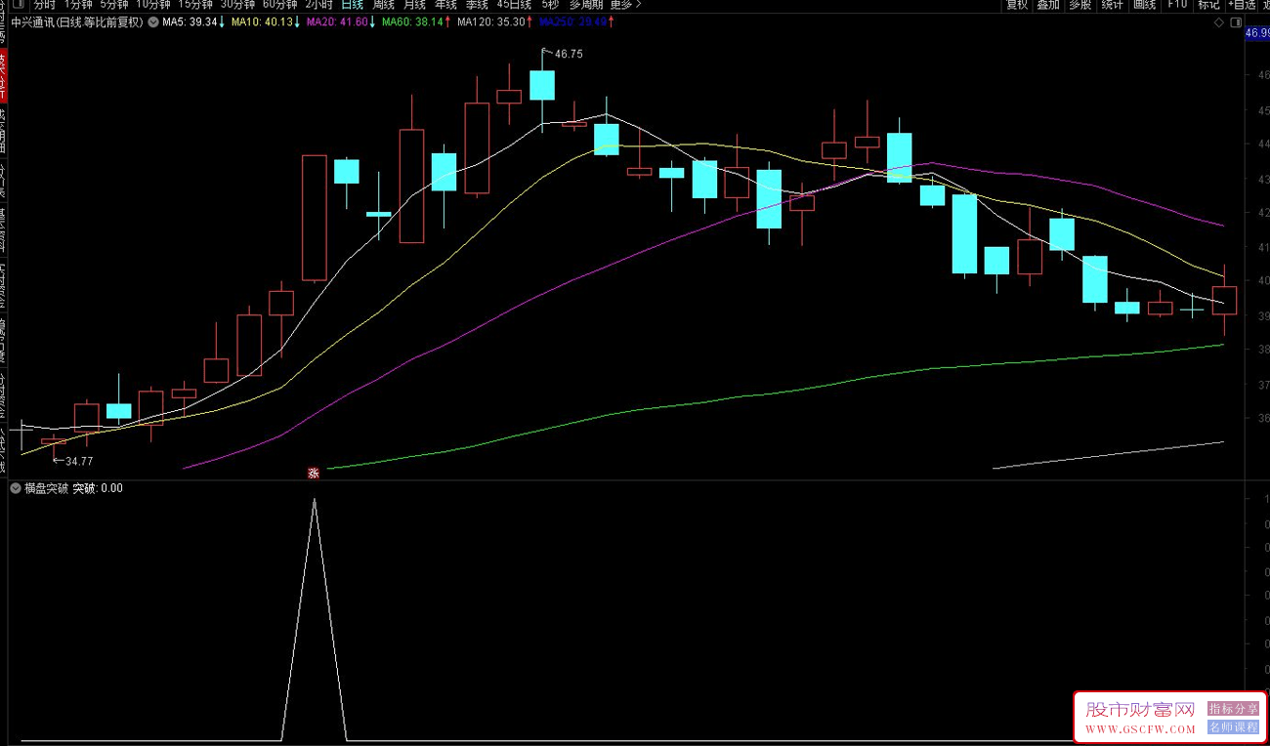Open the 多周期 multi-period view
1270x746 pixels.
point(586,5)
